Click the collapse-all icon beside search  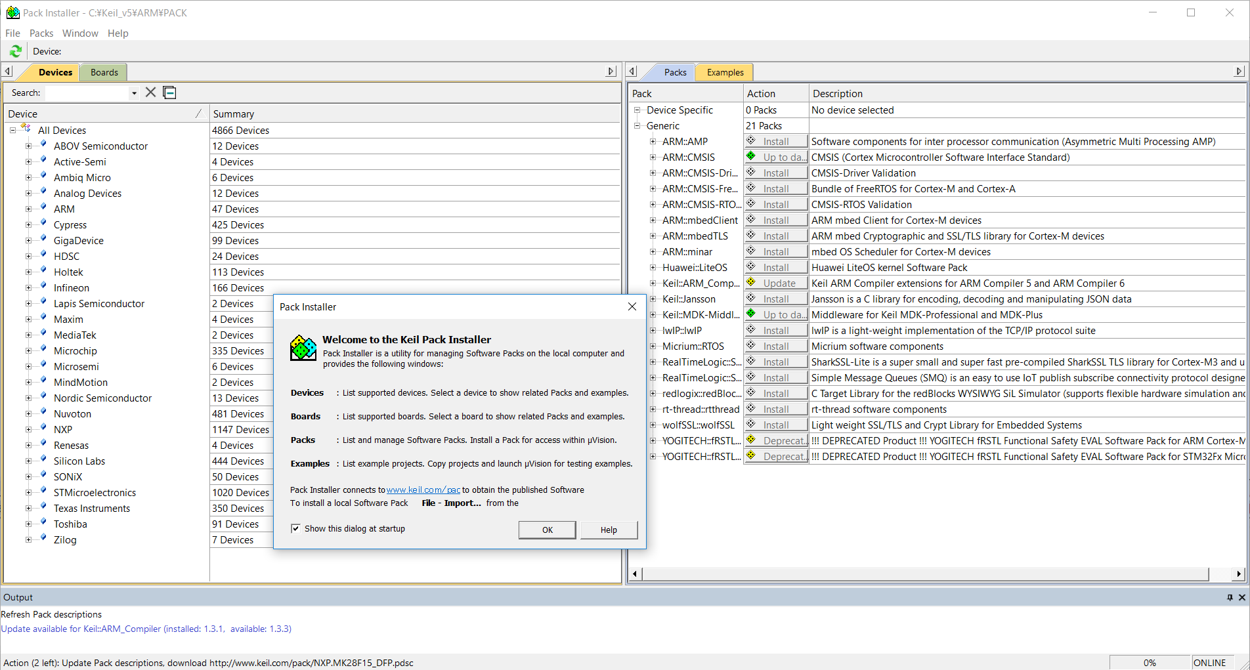tap(169, 93)
